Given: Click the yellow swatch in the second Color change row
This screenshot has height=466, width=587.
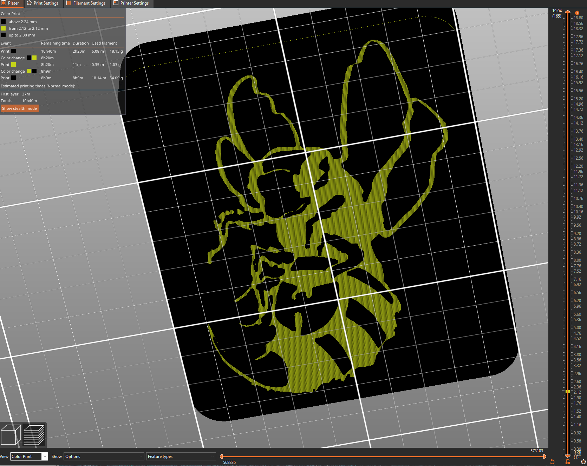Looking at the screenshot, I should 29,71.
